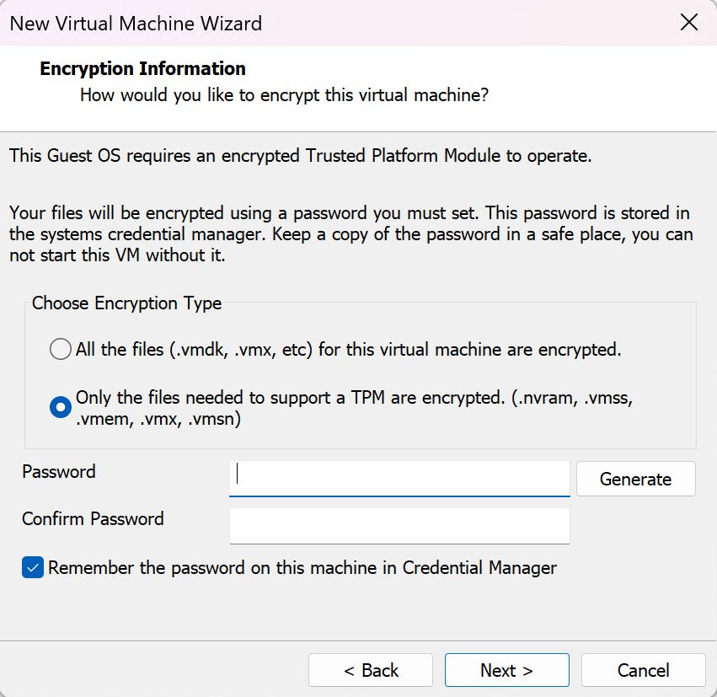Click the 'Confirm Password' field label

(93, 518)
